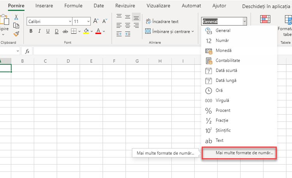
Task: Click the Top Align icon
Action: [x=119, y=16]
